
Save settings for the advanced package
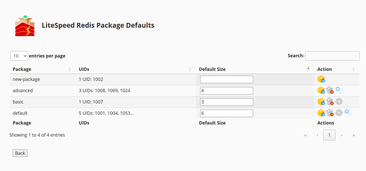click(321, 90)
